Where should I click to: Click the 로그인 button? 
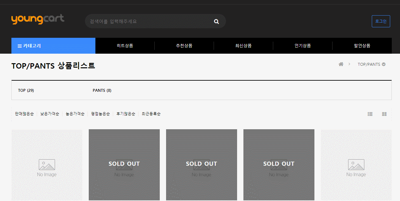[381, 21]
